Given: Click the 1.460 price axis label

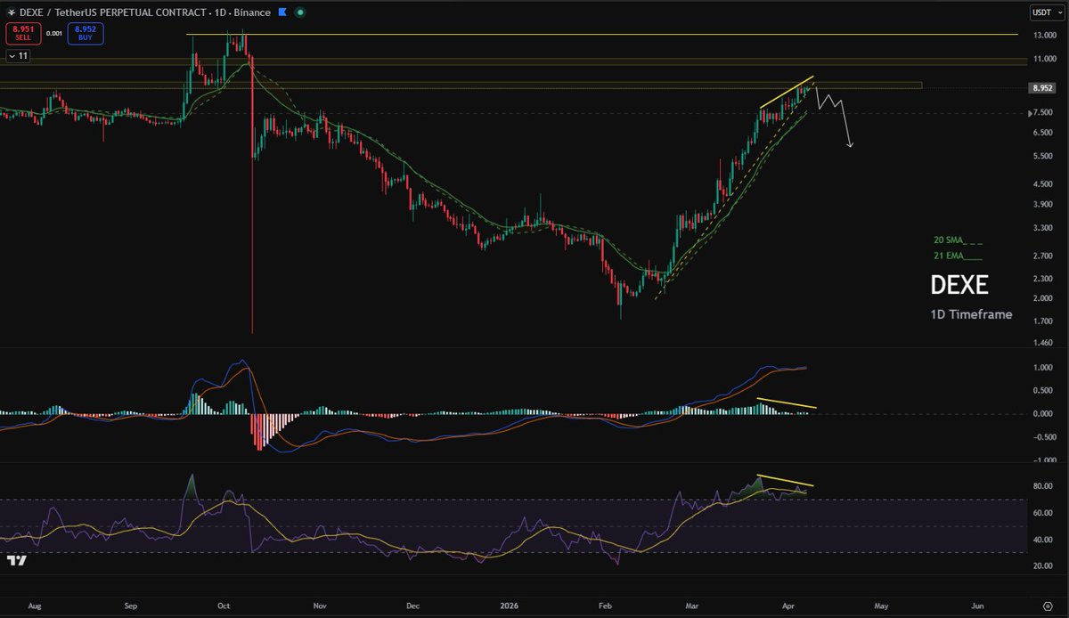Looking at the screenshot, I should 1042,343.
